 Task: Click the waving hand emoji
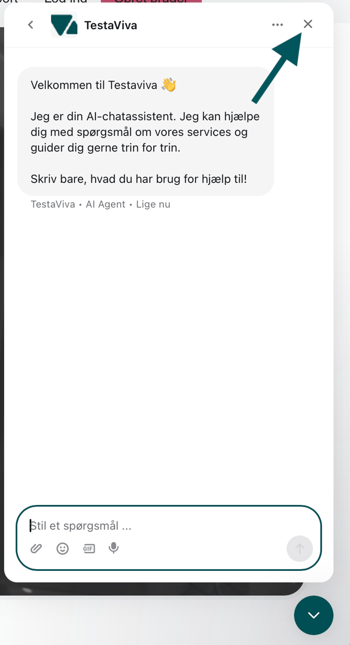169,85
